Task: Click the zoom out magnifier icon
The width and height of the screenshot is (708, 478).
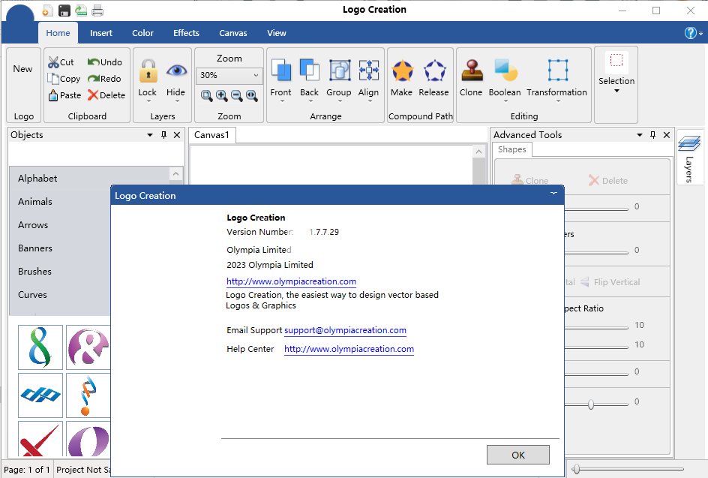Action: coord(236,95)
